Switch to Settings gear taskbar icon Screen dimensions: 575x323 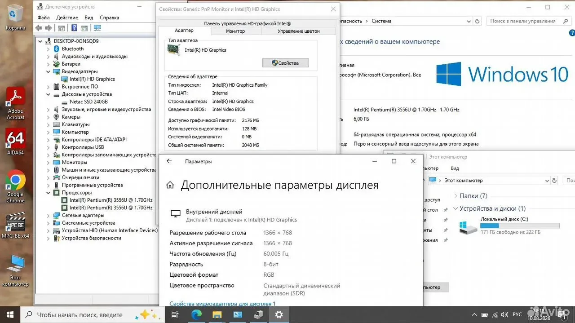click(279, 315)
